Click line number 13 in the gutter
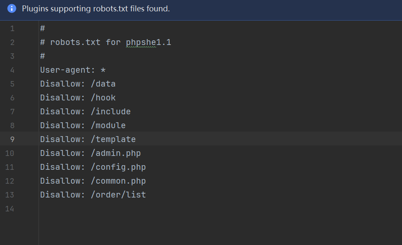Image resolution: width=402 pixels, height=245 pixels. (x=10, y=195)
